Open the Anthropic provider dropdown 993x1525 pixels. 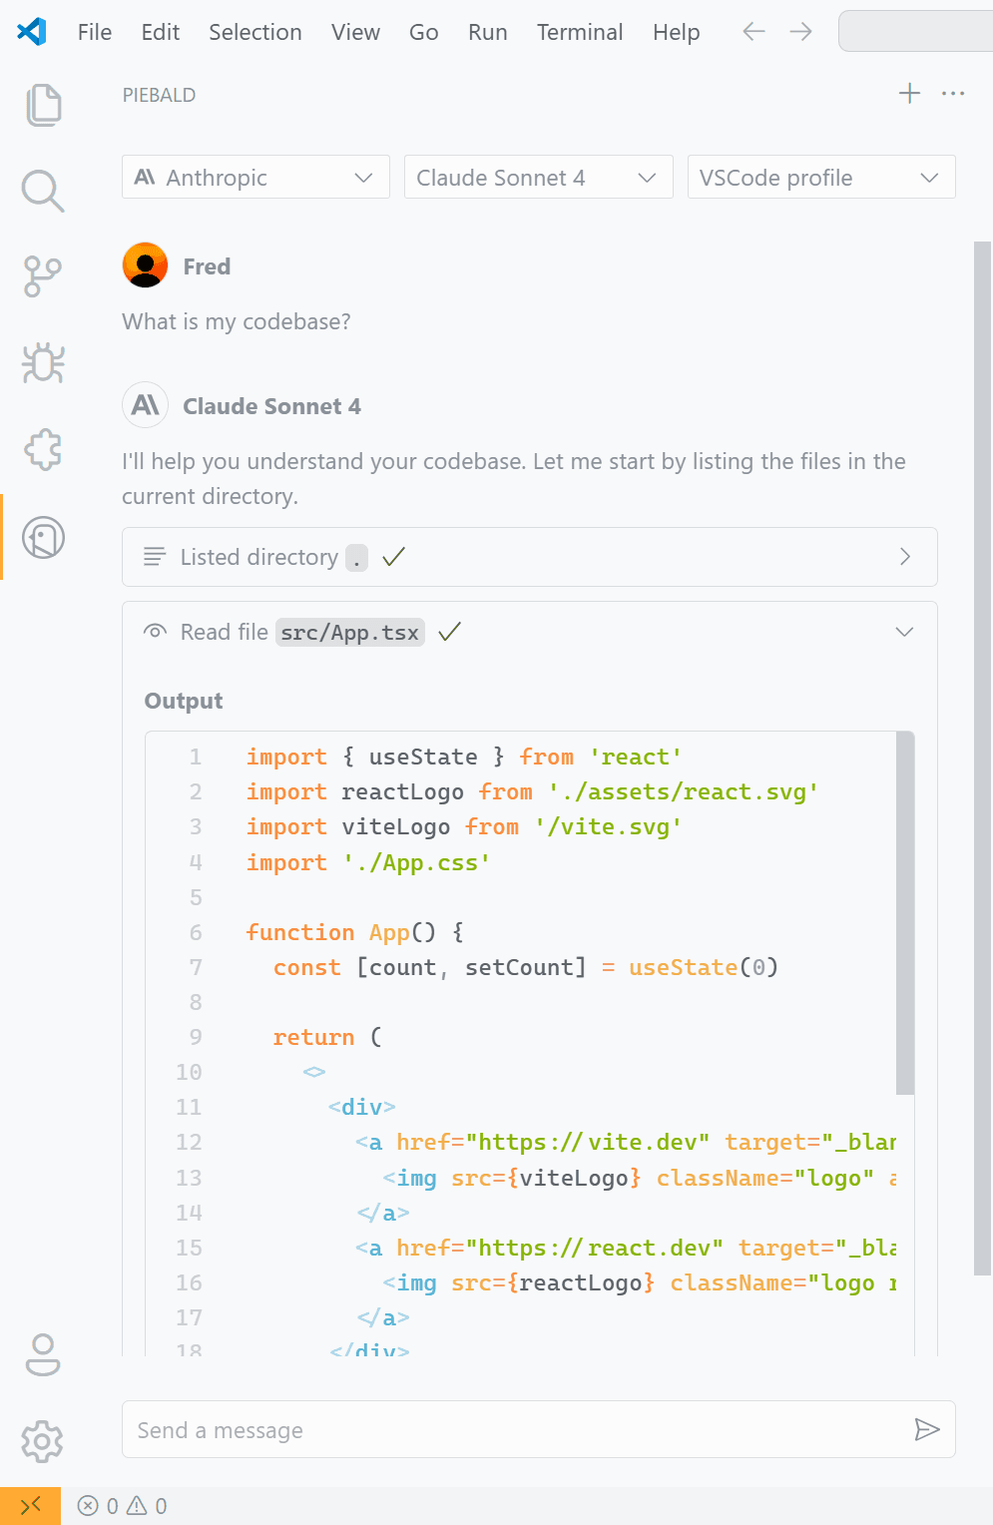pyautogui.click(x=254, y=177)
